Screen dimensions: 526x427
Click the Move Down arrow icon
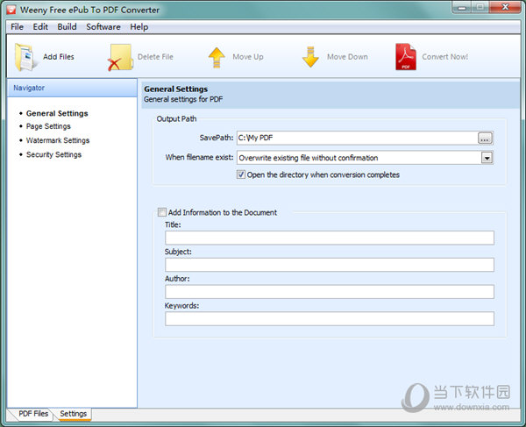pyautogui.click(x=310, y=57)
